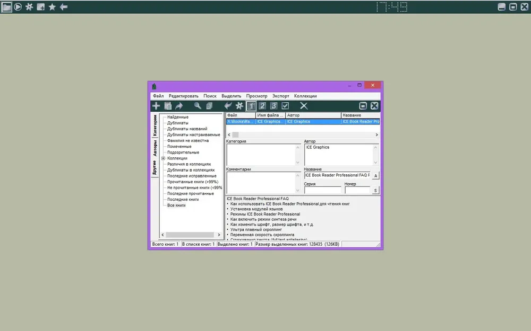Click the plus icon to add books
The width and height of the screenshot is (531, 331).
[x=156, y=106]
